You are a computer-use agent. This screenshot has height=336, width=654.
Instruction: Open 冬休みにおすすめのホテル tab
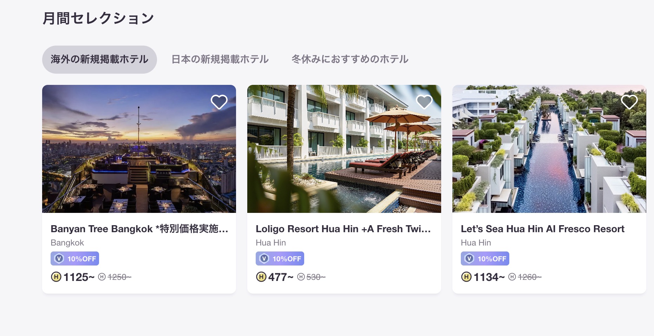[350, 59]
